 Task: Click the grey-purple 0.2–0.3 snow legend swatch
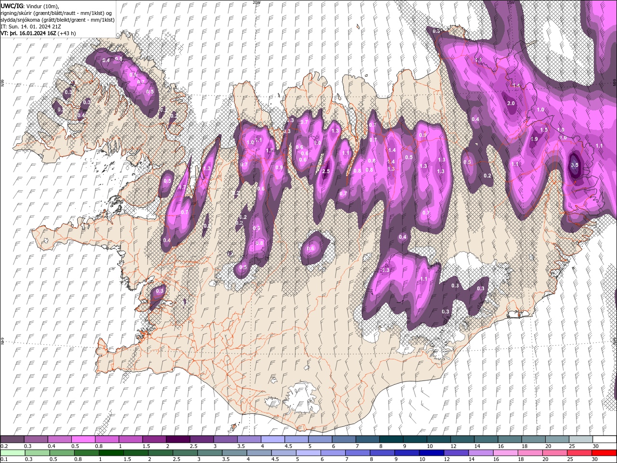pos(12,439)
